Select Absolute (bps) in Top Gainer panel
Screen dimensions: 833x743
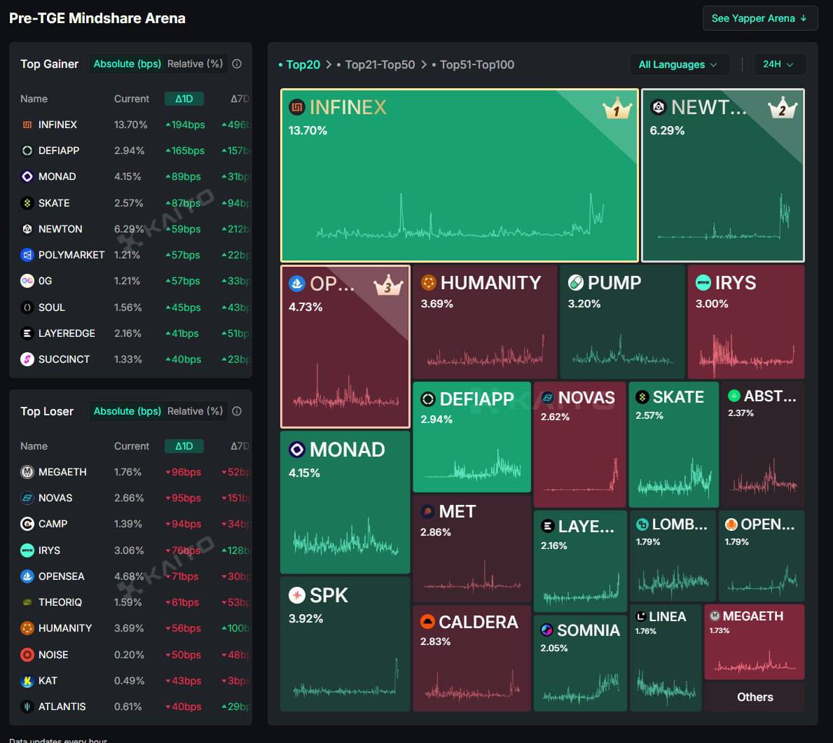pos(128,64)
